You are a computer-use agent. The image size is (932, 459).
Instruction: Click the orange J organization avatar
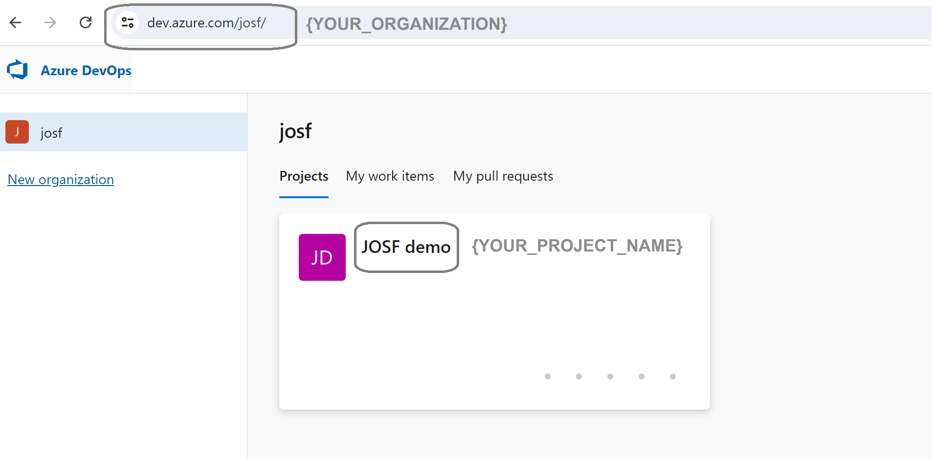click(17, 132)
